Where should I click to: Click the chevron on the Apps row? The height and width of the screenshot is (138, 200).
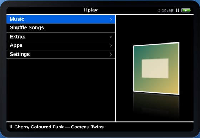pos(111,45)
